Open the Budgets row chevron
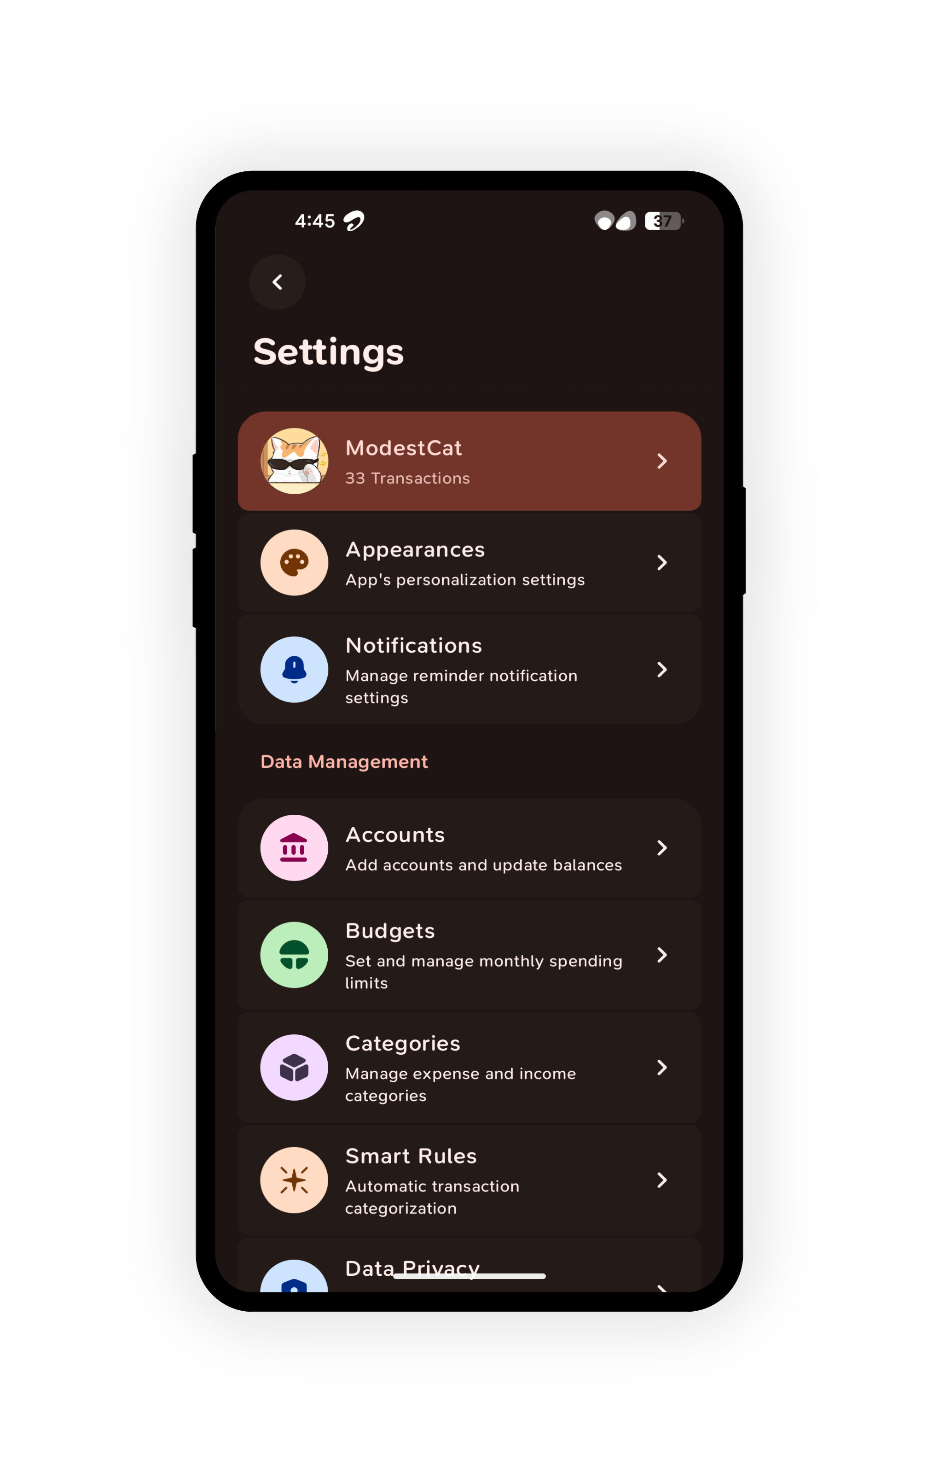Screen dimensions: 939x1483 coord(662,955)
